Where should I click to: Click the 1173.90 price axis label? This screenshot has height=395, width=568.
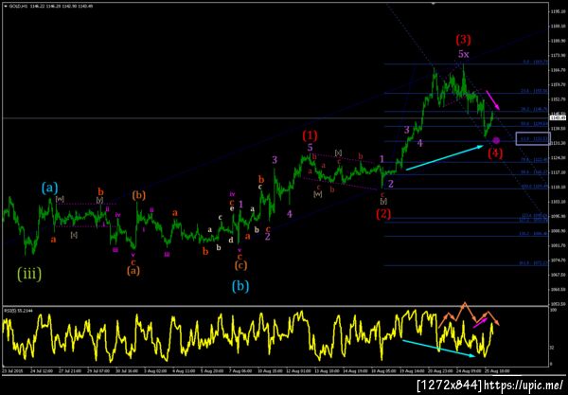(x=558, y=55)
